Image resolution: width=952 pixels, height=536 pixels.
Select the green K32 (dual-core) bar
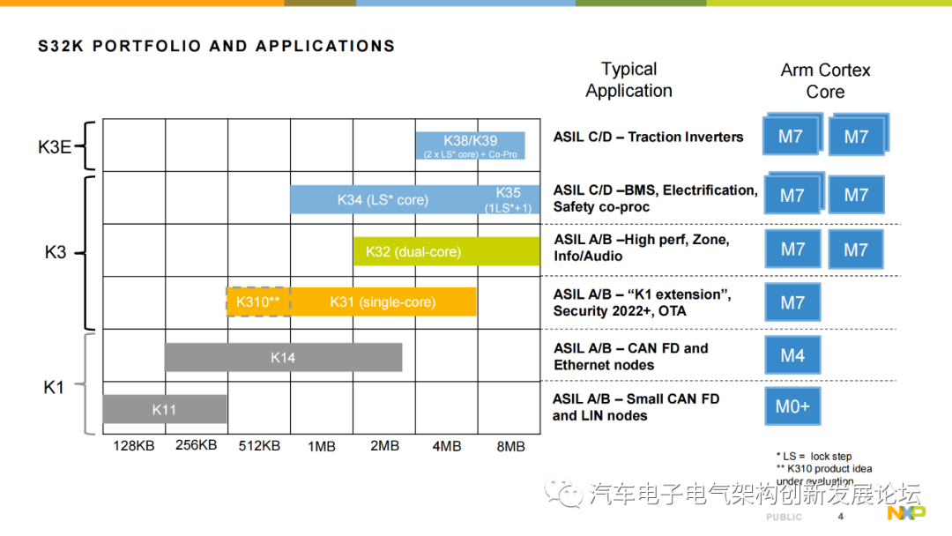[x=447, y=251]
